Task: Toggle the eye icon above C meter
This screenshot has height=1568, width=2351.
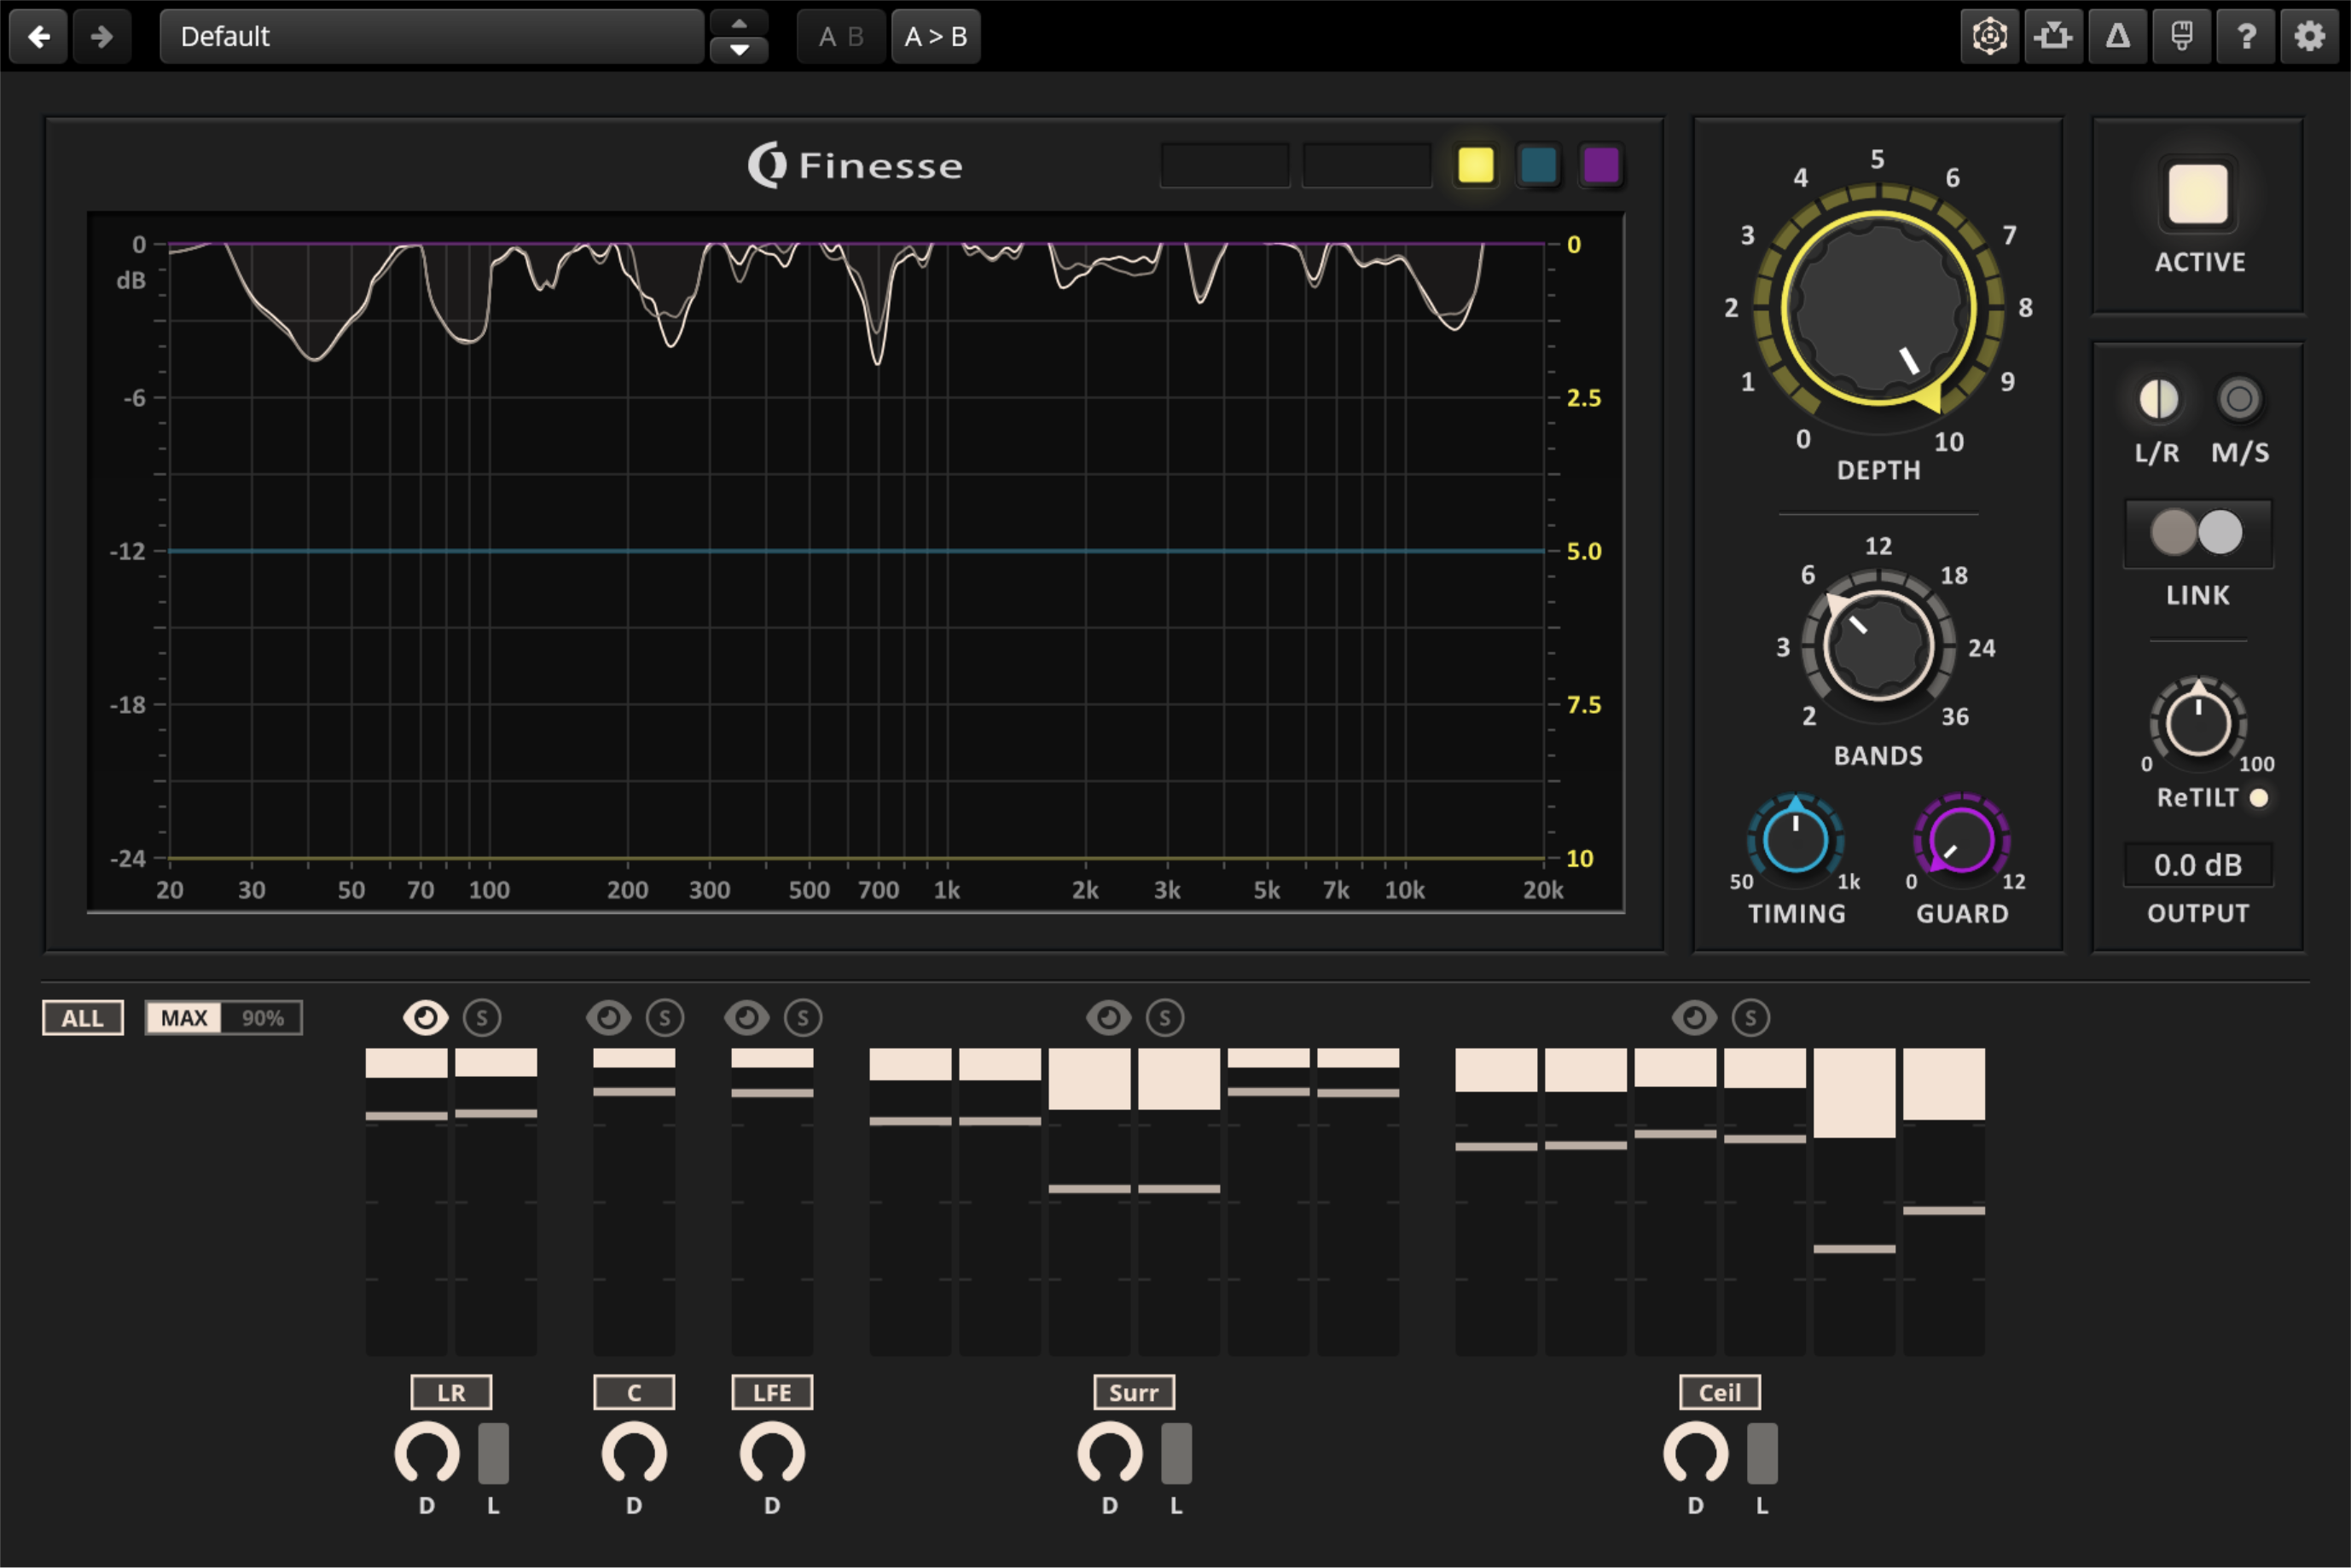Action: coord(608,1018)
